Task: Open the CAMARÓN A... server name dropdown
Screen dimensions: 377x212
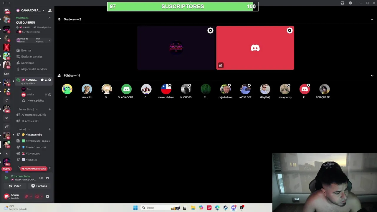Action: coord(31,10)
